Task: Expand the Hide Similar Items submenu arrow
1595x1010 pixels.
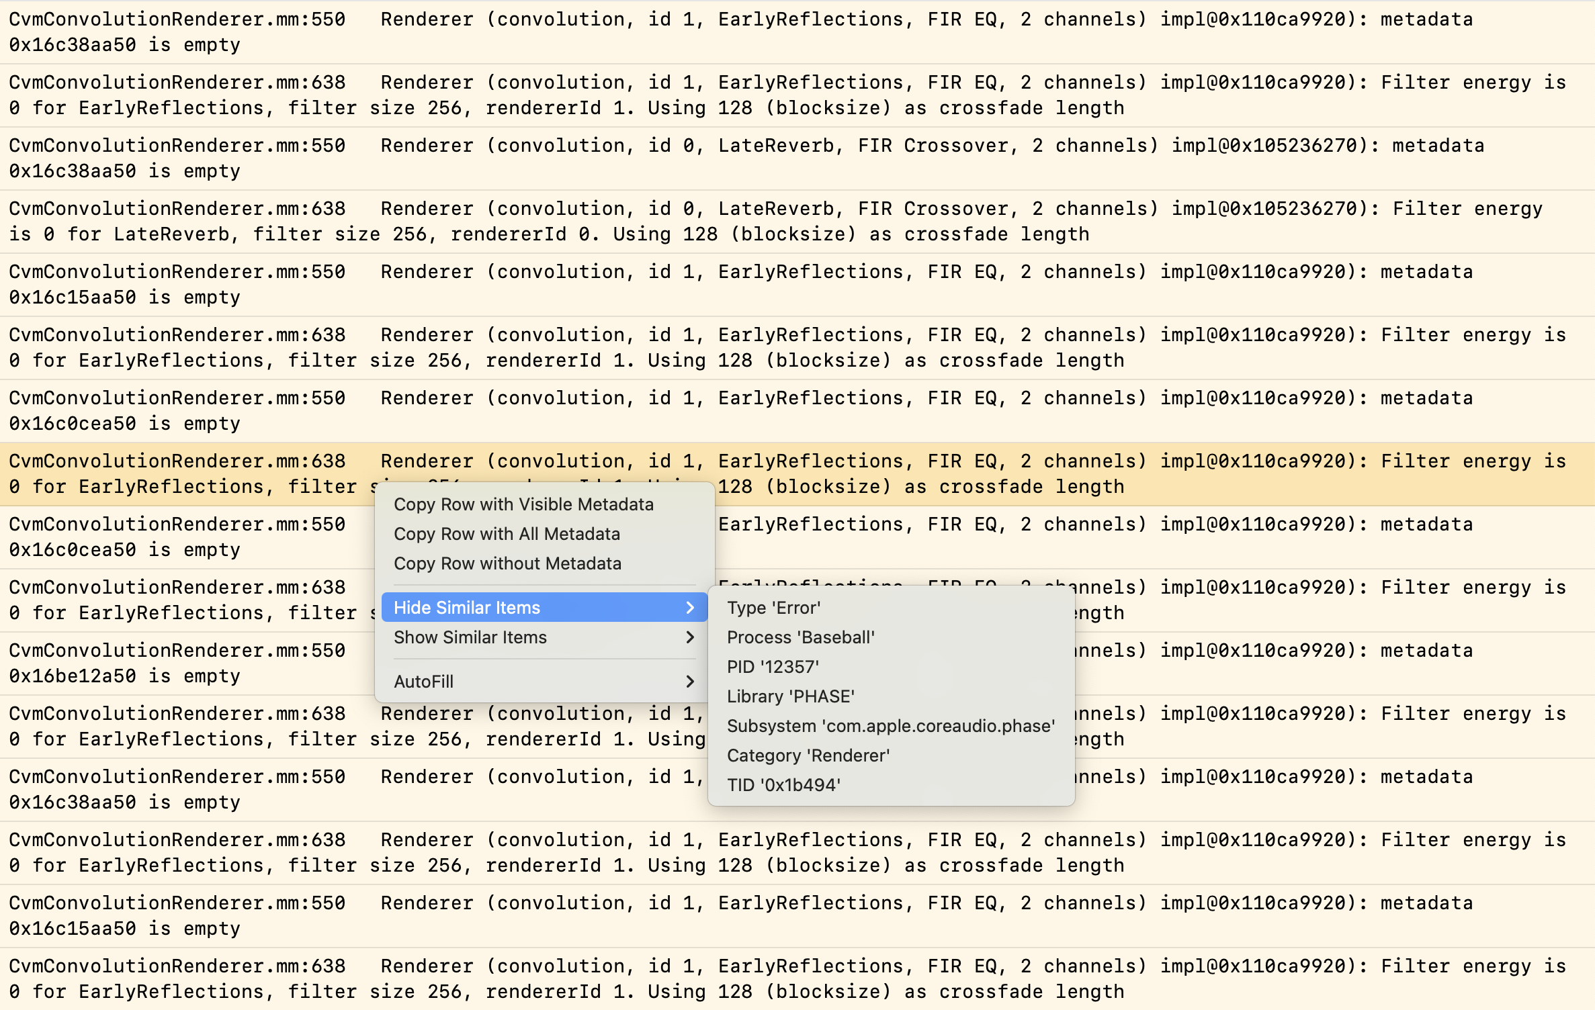Action: [x=689, y=608]
